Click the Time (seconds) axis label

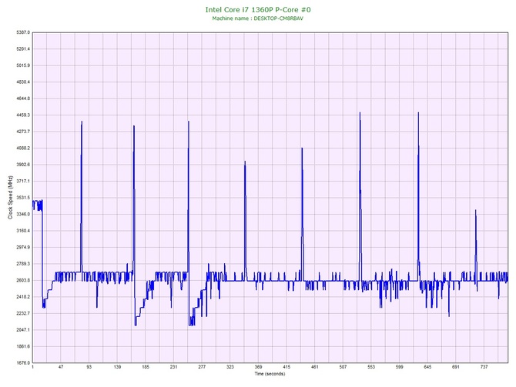point(270,374)
